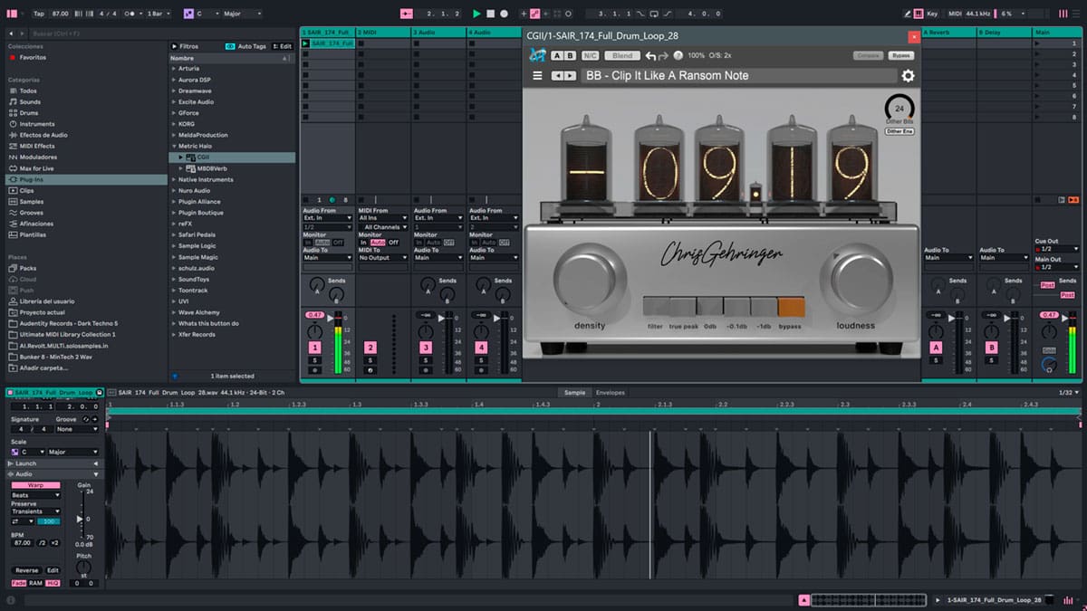The width and height of the screenshot is (1087, 611).
Task: Open plugin settings gear icon
Action: point(908,76)
